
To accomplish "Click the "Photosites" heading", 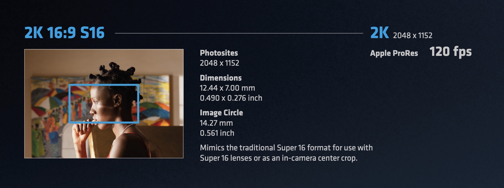I will [219, 53].
